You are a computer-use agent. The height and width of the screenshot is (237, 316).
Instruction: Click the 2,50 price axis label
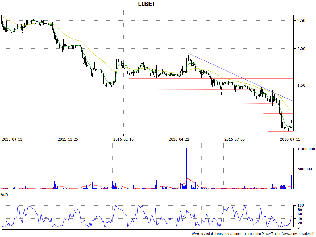pyautogui.click(x=301, y=21)
